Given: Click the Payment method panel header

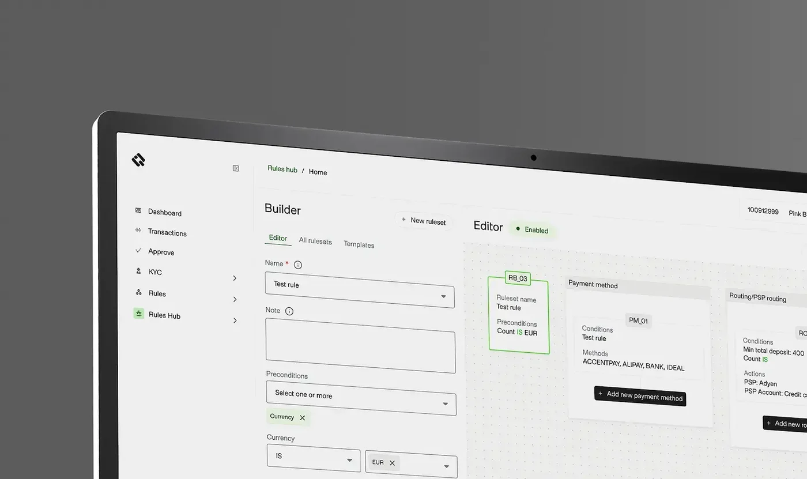Looking at the screenshot, I should click(x=638, y=286).
